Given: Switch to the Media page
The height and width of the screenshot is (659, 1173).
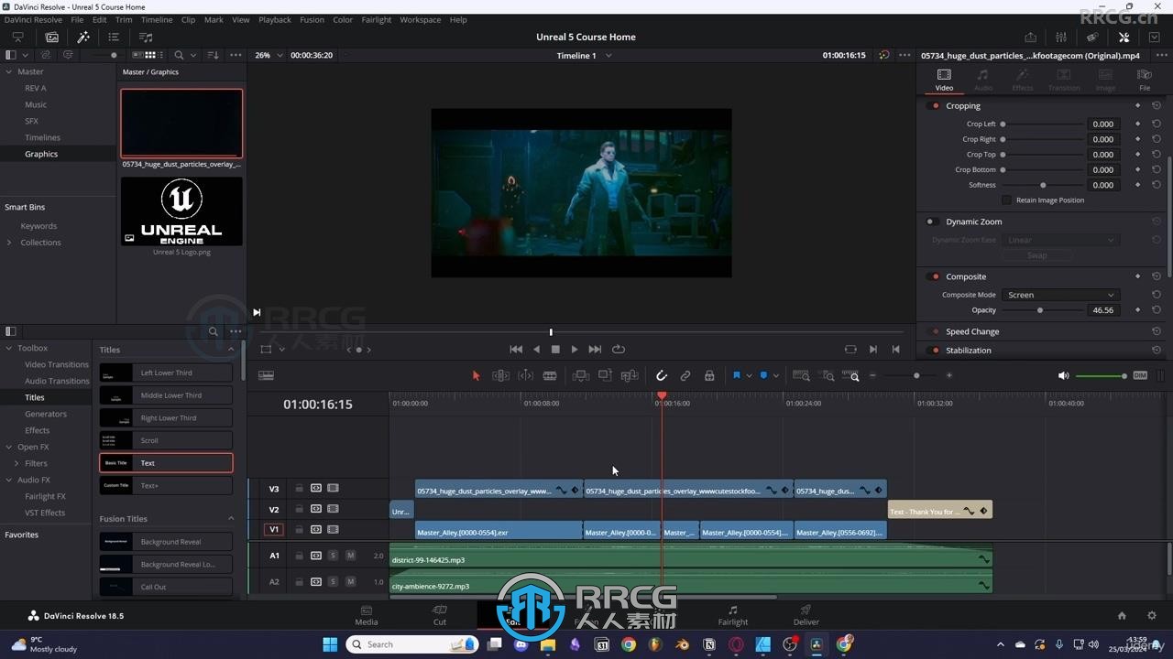Looking at the screenshot, I should click(x=367, y=615).
